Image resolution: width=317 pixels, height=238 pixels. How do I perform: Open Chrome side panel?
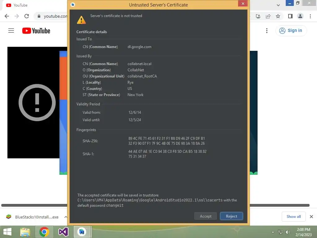pyautogui.click(x=290, y=16)
